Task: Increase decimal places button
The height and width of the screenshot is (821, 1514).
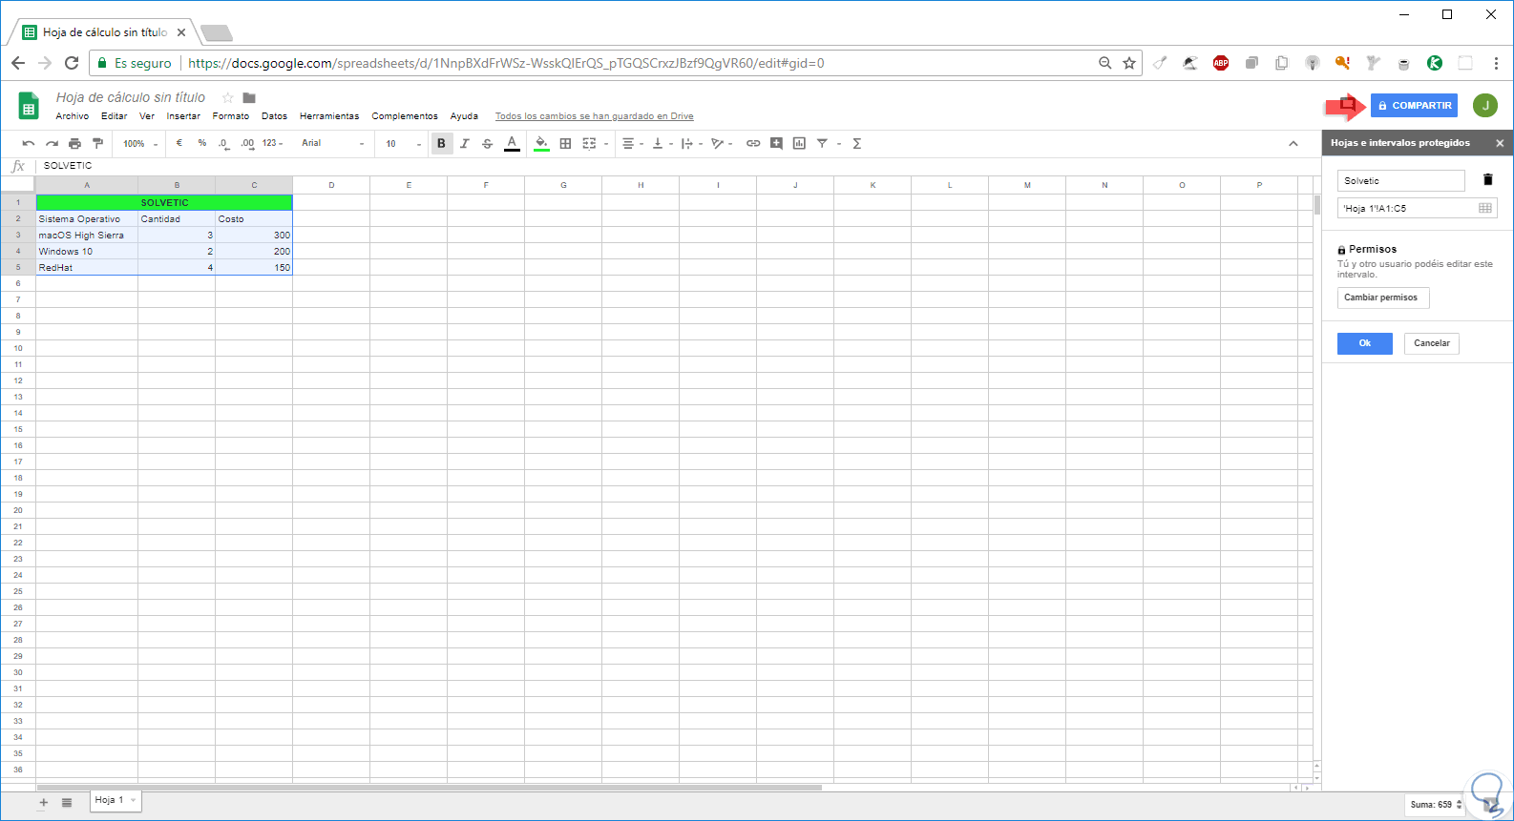Action: pyautogui.click(x=247, y=144)
